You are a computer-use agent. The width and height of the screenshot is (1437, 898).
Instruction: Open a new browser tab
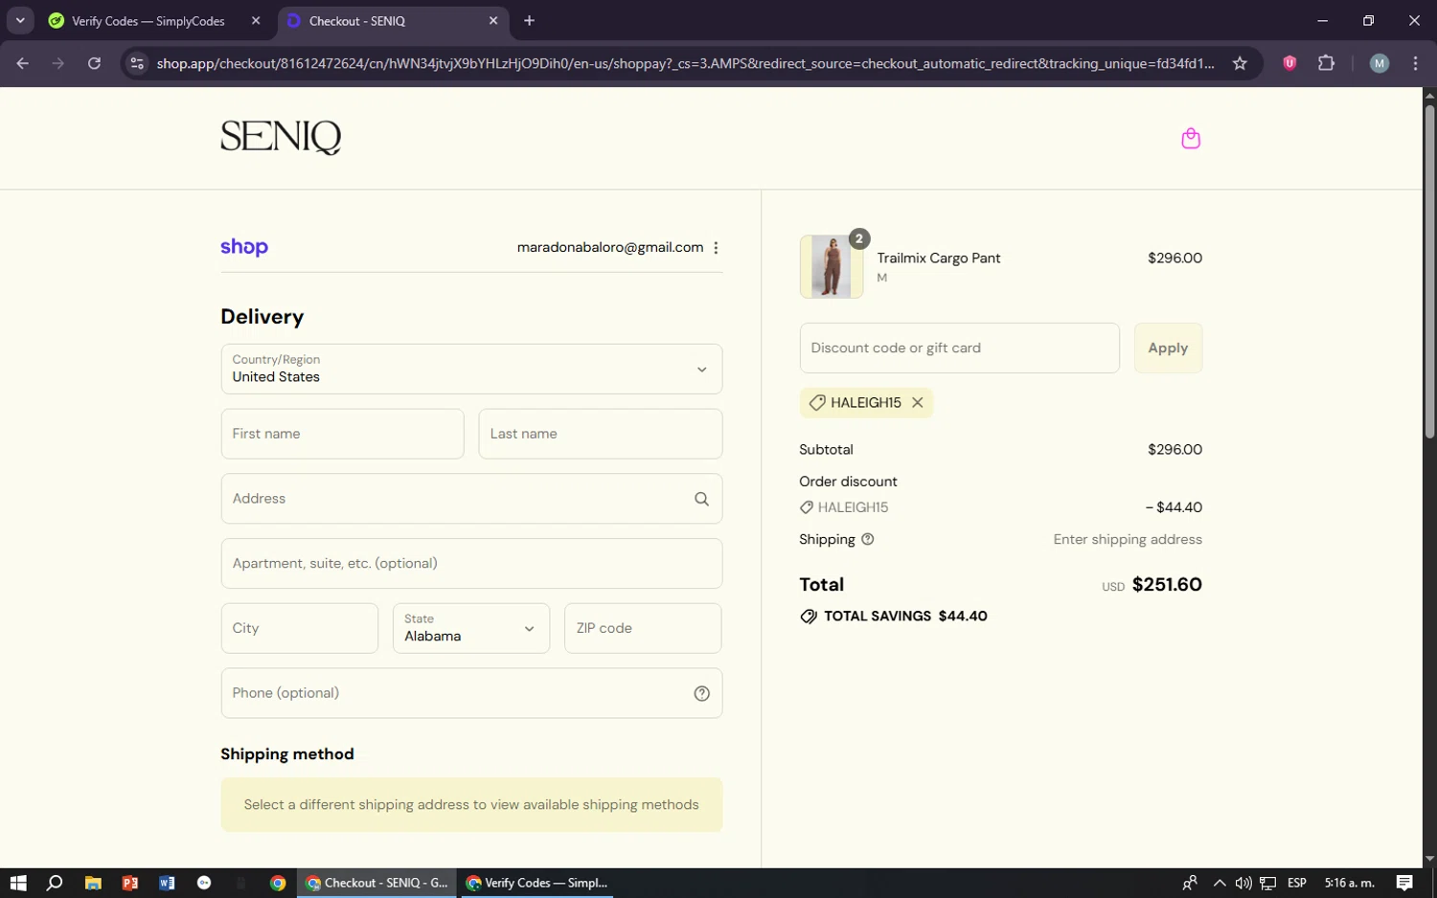(x=529, y=20)
